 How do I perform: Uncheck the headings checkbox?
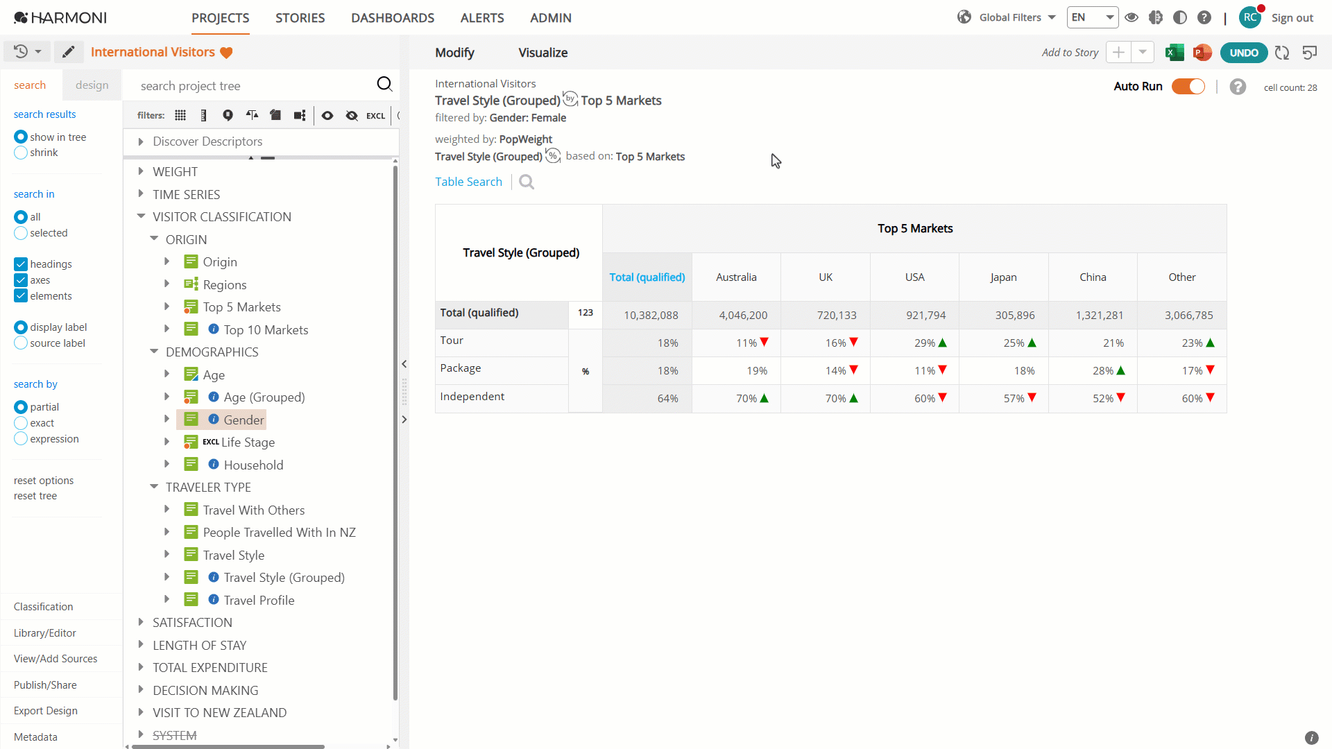[21, 264]
